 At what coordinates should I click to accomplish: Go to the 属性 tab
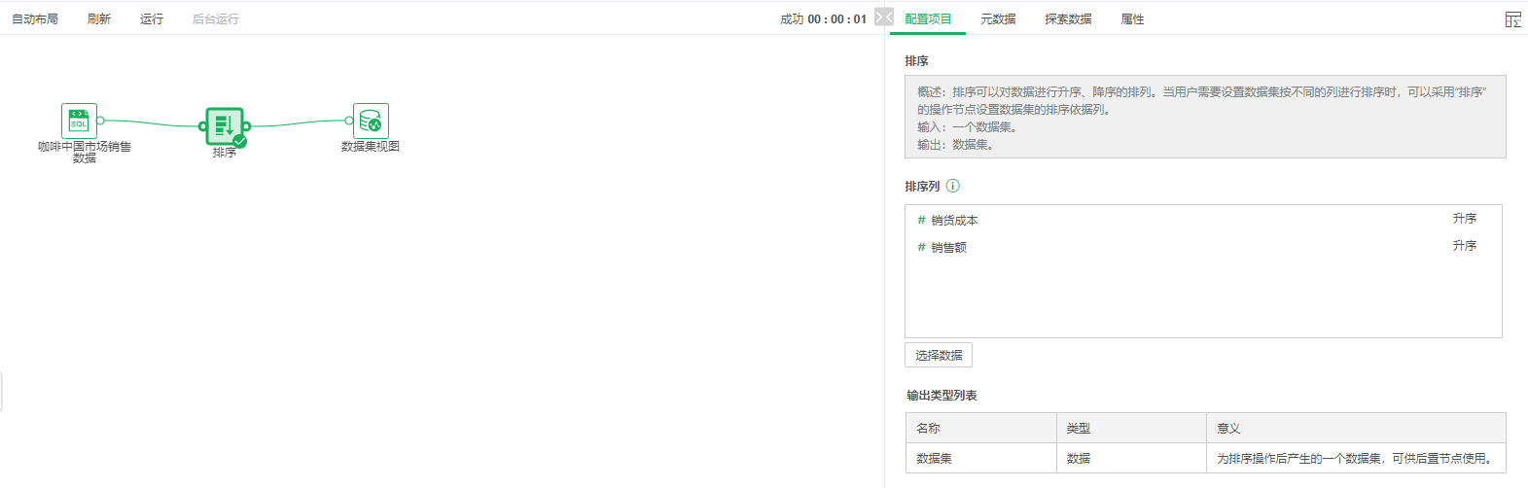point(1132,19)
